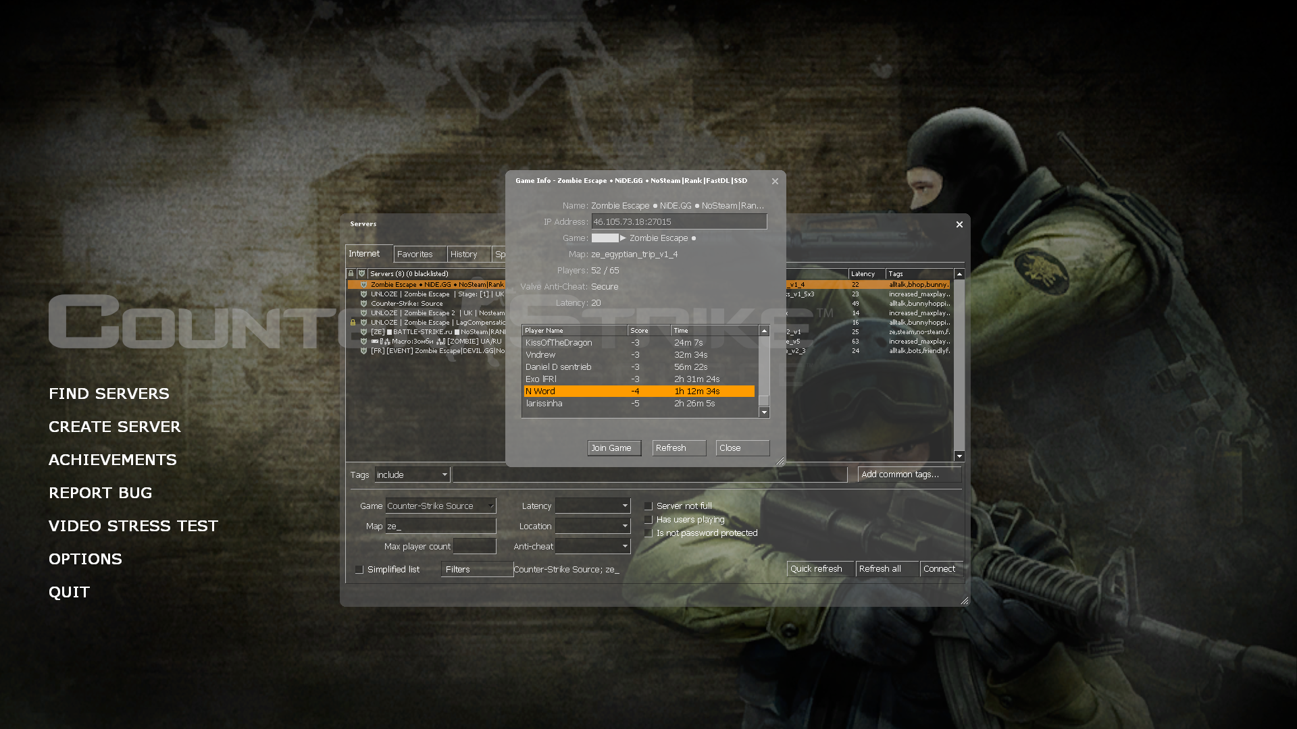Viewport: 1297px width, 729px height.
Task: Click the Join Game button
Action: click(614, 448)
